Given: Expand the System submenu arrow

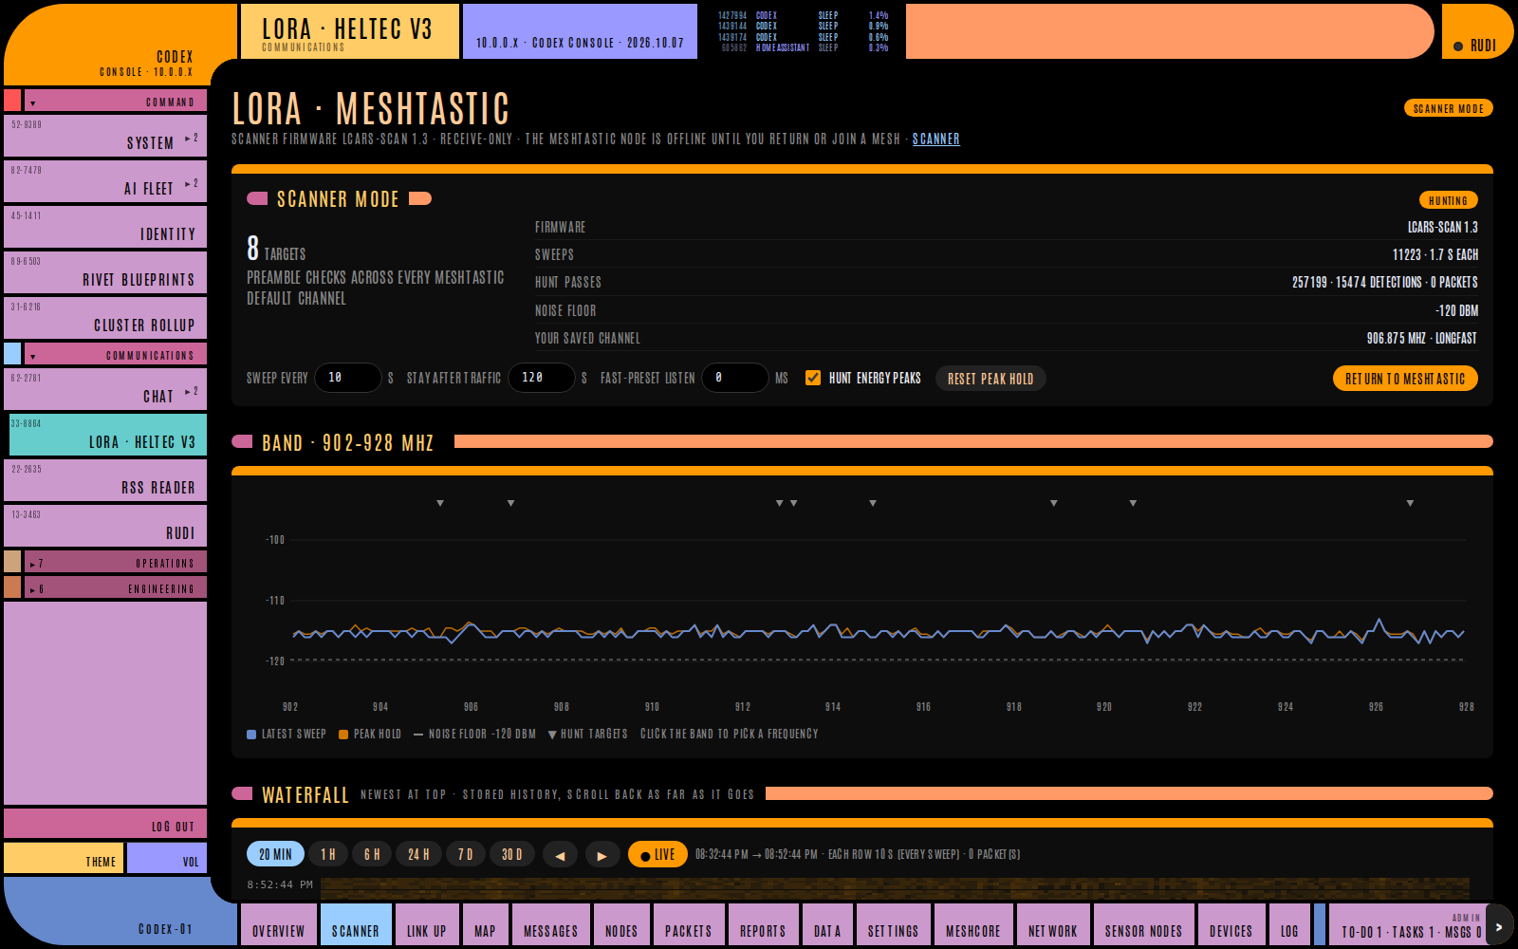Looking at the screenshot, I should (x=192, y=139).
